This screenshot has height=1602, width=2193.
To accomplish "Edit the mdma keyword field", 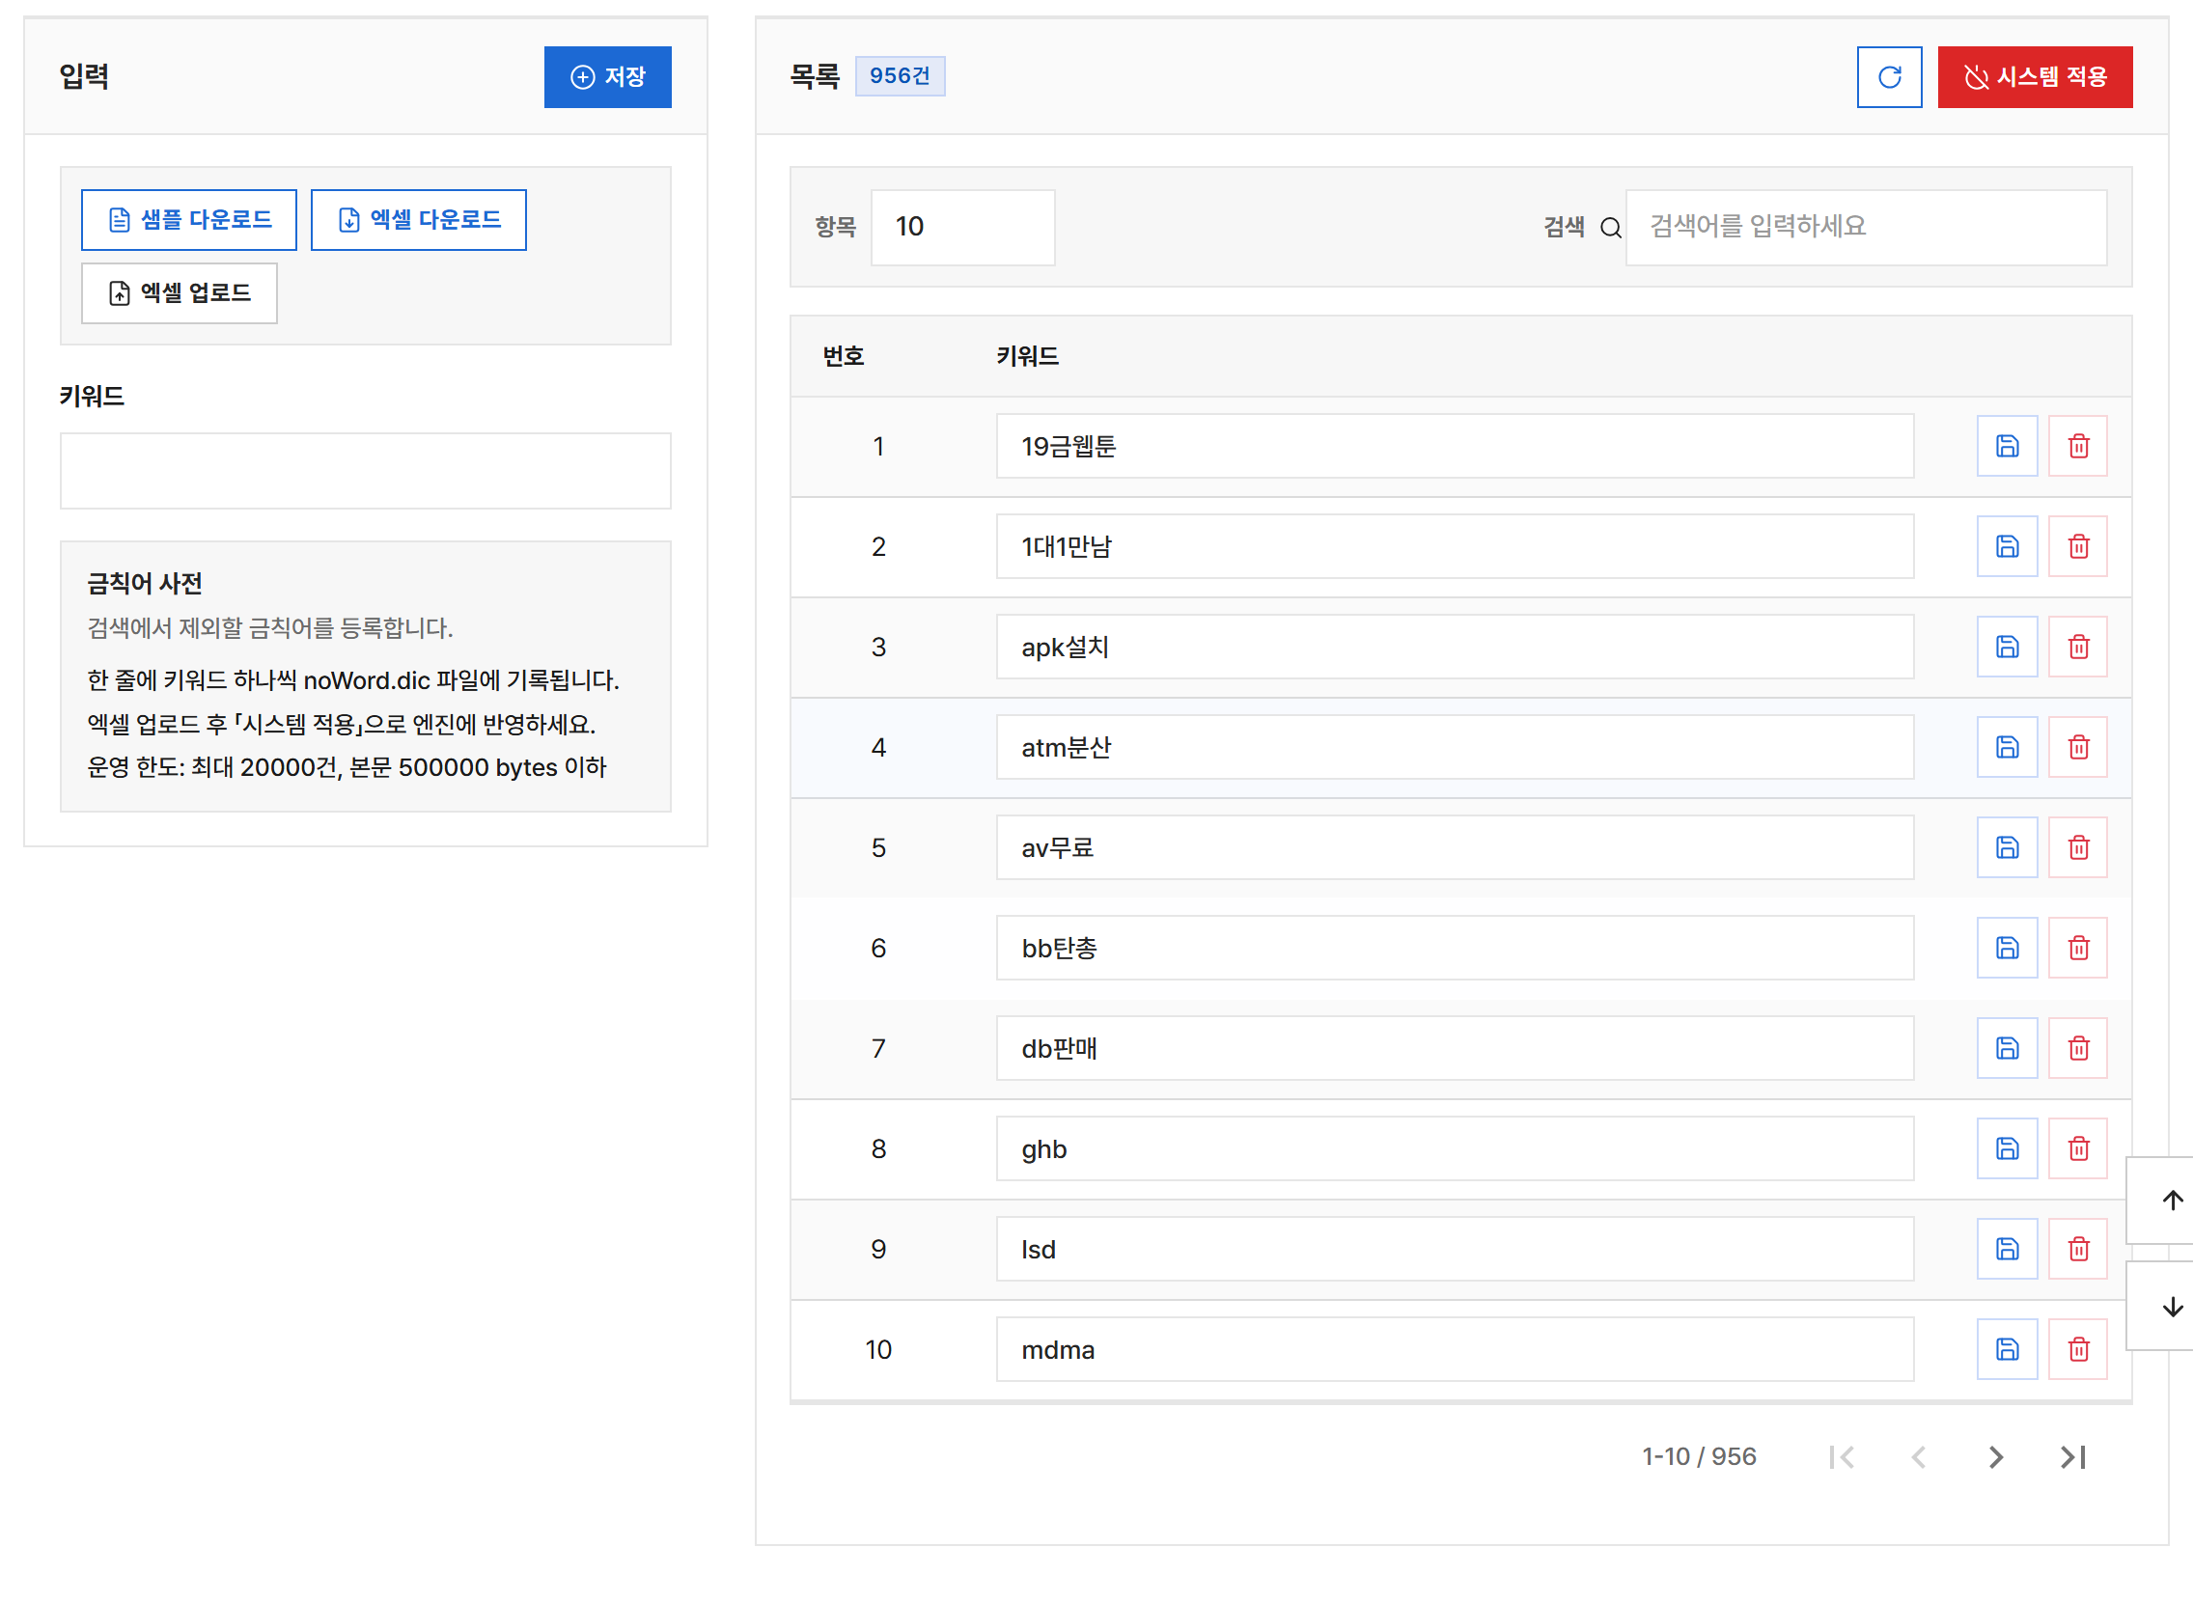I will [1454, 1350].
